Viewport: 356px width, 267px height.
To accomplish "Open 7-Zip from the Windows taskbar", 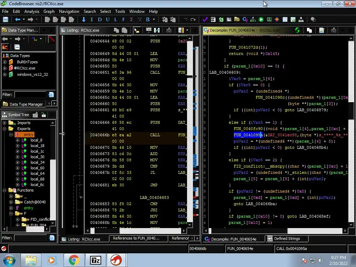I will point(96,260).
